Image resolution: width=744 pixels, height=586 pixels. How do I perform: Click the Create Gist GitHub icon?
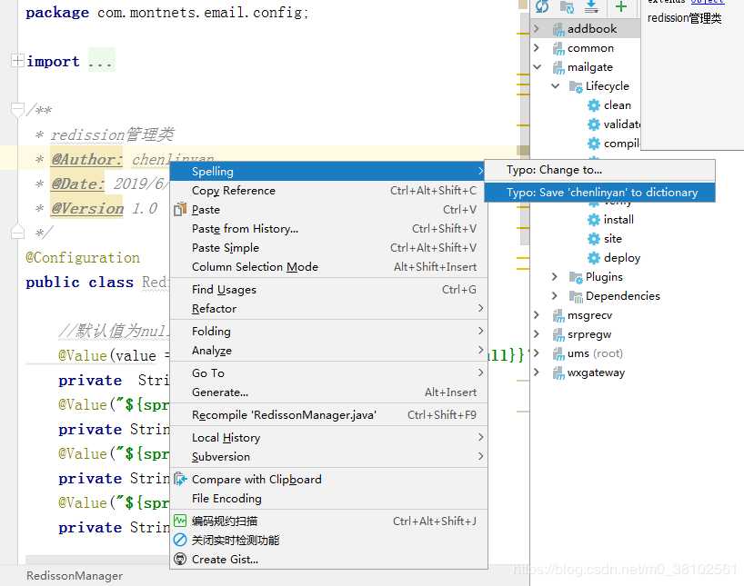point(180,560)
